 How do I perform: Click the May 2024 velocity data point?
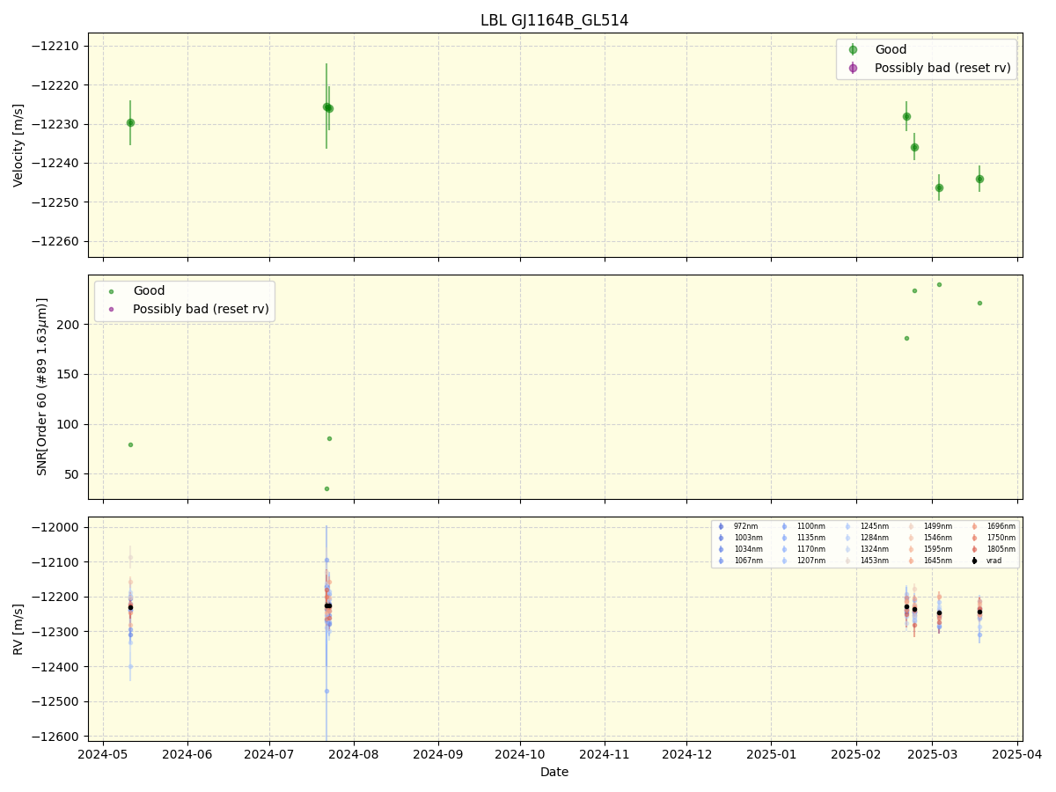pyautogui.click(x=130, y=122)
